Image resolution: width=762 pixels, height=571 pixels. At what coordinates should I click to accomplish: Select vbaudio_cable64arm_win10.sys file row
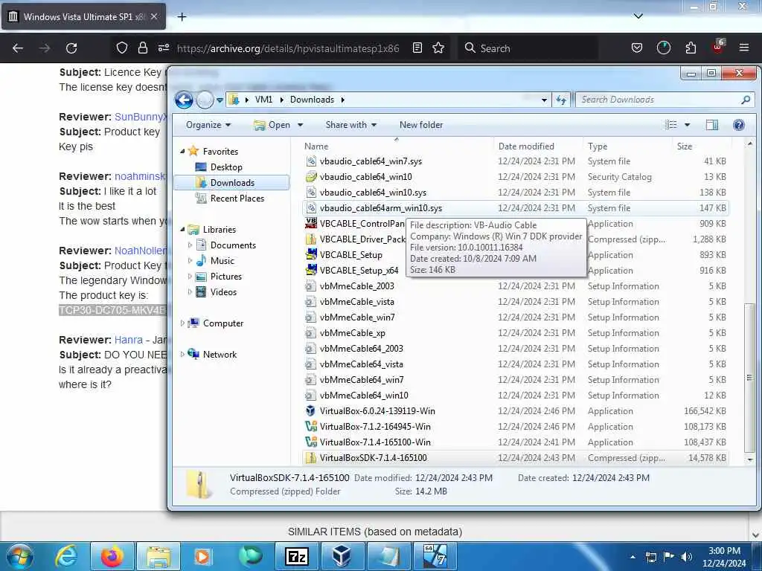(515, 208)
